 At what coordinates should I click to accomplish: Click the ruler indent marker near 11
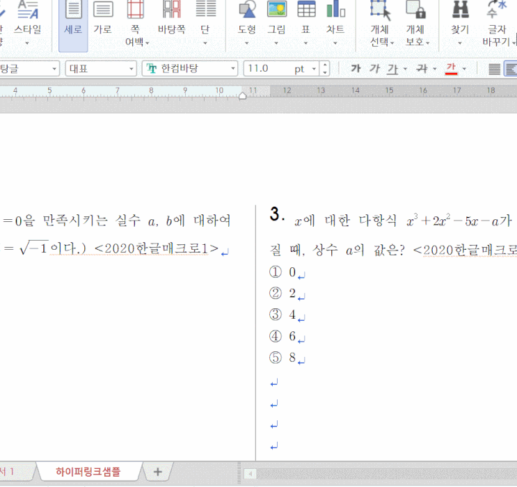pyautogui.click(x=243, y=95)
